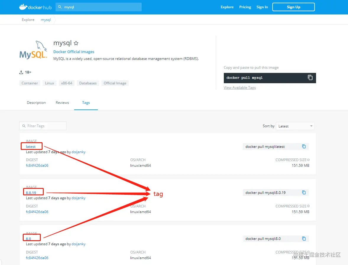This screenshot has width=348, height=265.
Task: Click the Official Image chip
Action: 115,83
